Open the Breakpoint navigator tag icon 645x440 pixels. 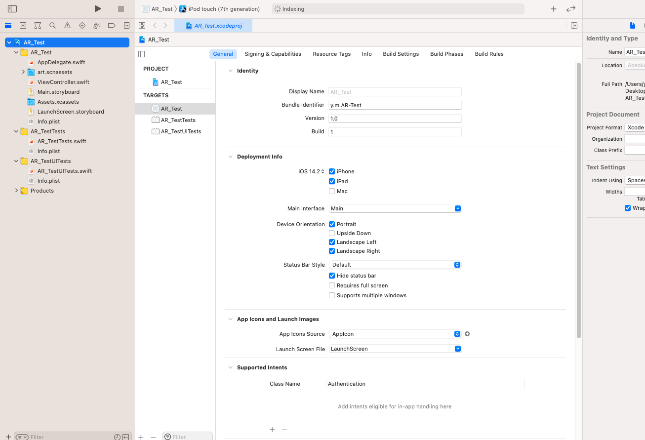pos(112,25)
